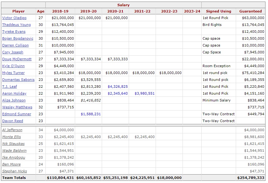Open Cory Joseph player link
Screen dimensions: 268x183
[x=13, y=52]
